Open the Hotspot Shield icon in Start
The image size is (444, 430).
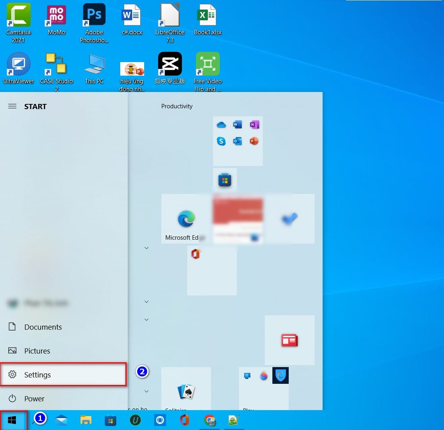[280, 375]
